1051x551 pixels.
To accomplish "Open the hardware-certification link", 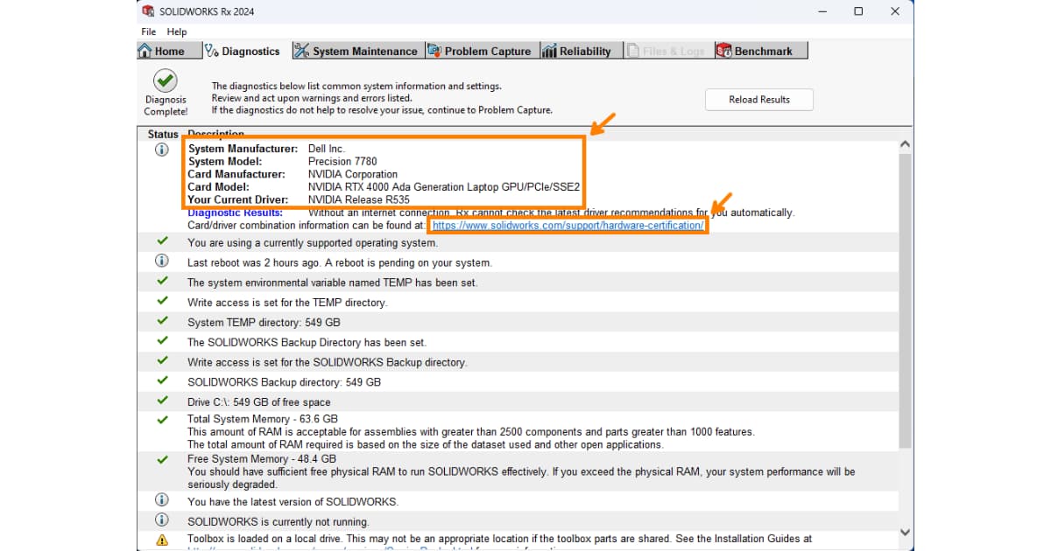I will [568, 226].
